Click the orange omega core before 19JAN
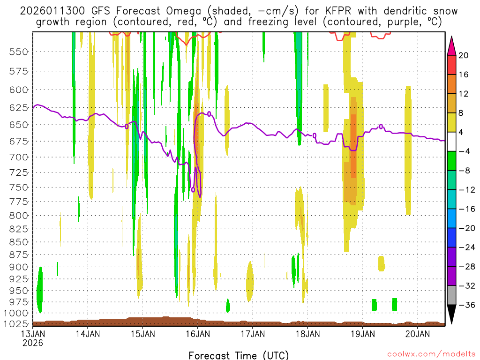 [353, 141]
